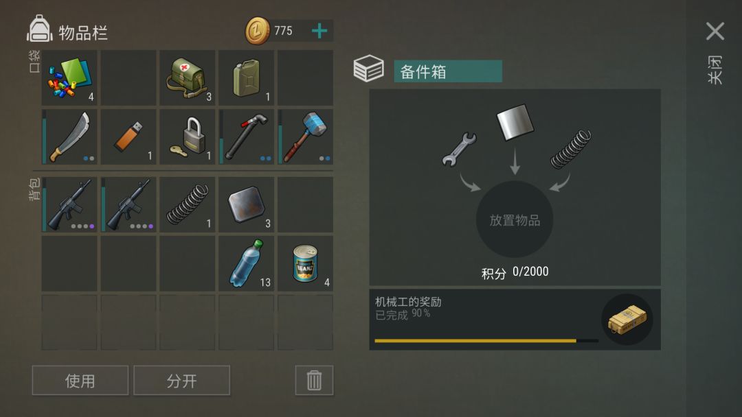Pick the water bottle stack of 13
This screenshot has height=417, width=742.
point(246,263)
